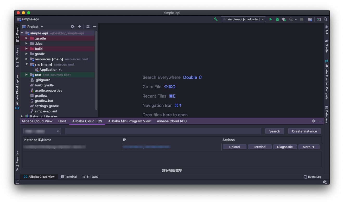Select the Alibaba Cloud ECS tab

[x=87, y=121]
